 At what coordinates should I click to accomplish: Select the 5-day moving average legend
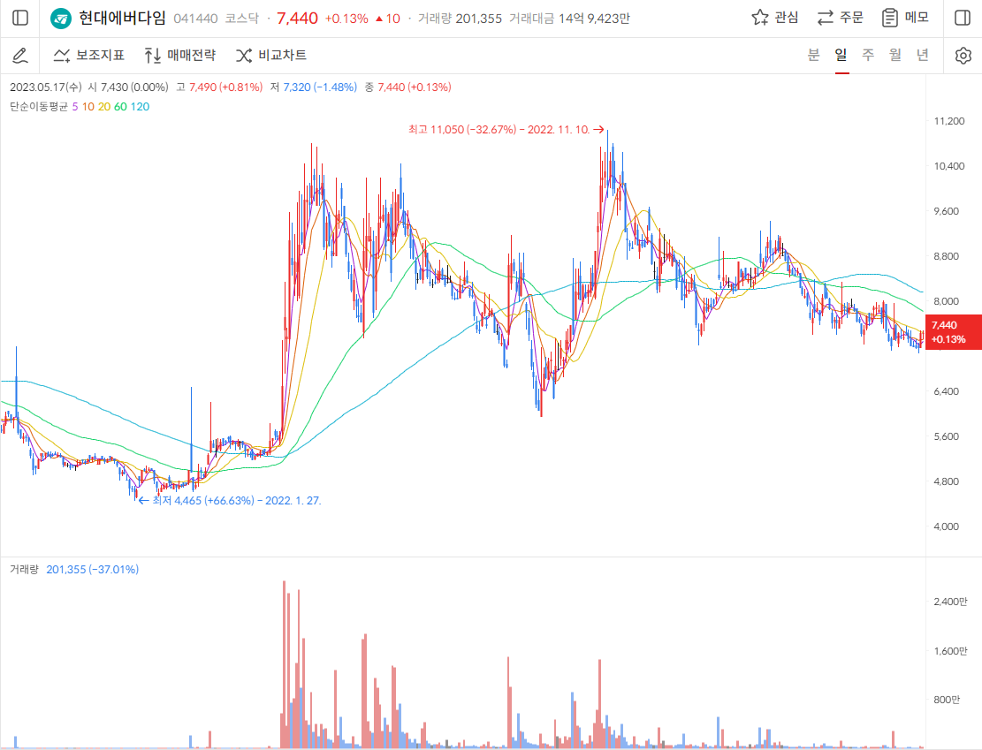(x=75, y=106)
